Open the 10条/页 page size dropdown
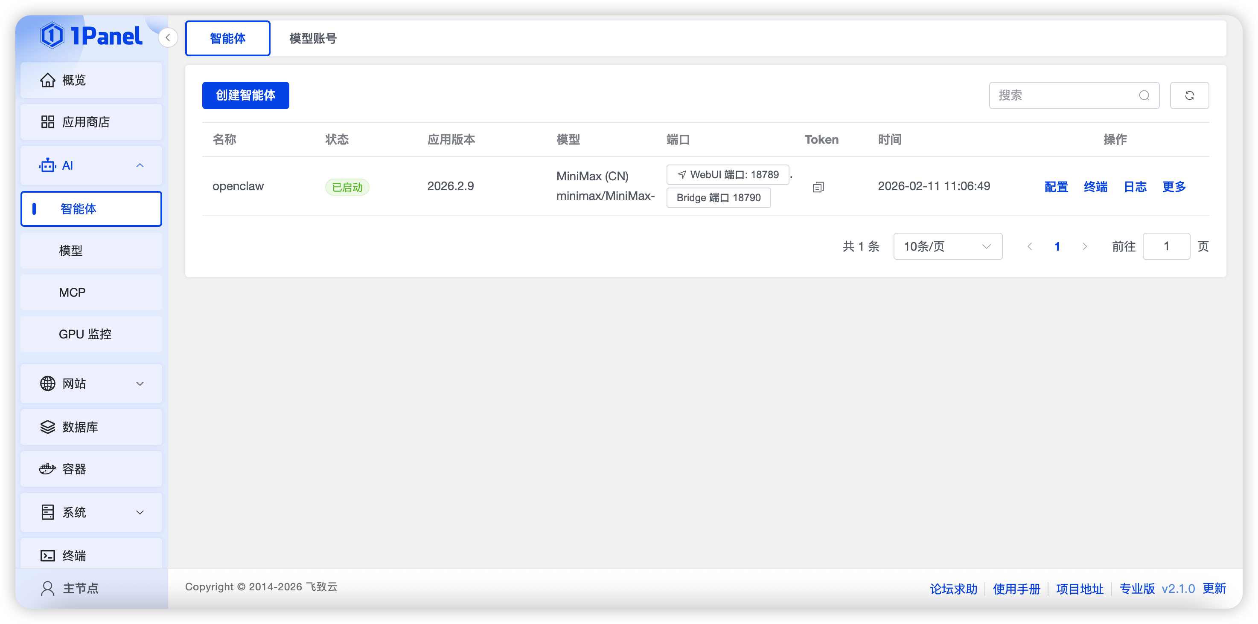1258x624 pixels. pos(947,246)
